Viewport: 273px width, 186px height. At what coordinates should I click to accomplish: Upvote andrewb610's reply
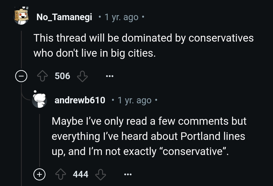click(61, 174)
